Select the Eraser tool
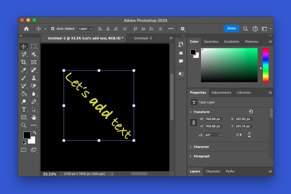The height and width of the screenshot is (194, 291). (34, 86)
